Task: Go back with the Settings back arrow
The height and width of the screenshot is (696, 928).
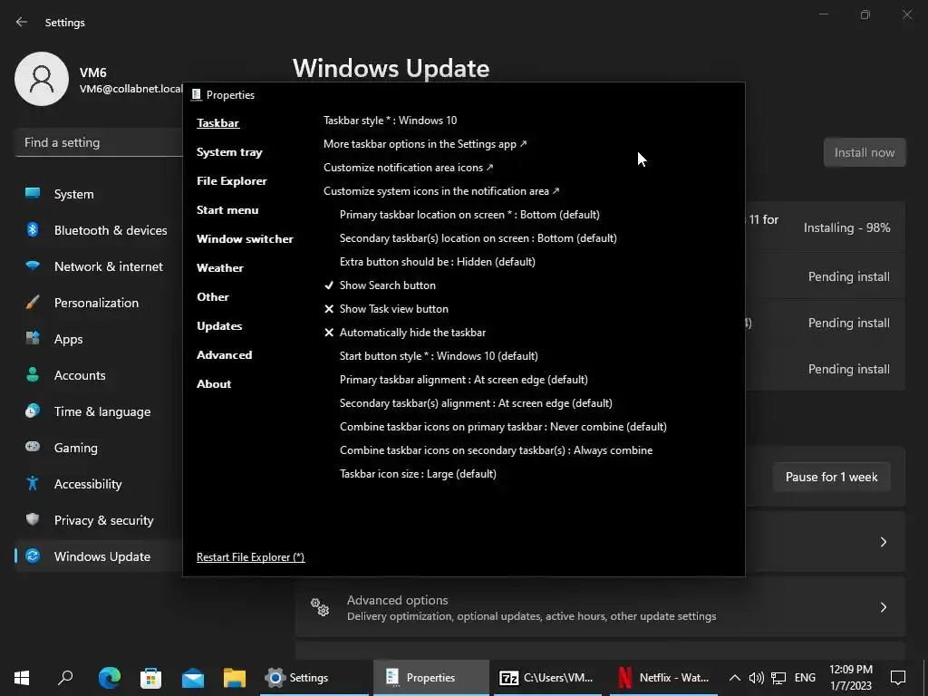Action: 22,22
